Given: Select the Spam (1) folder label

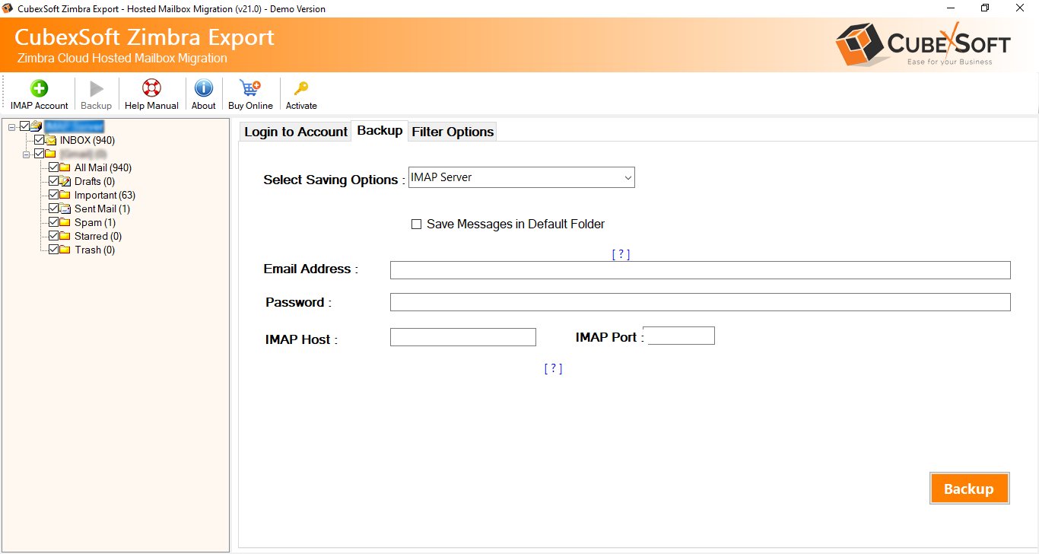Looking at the screenshot, I should pos(95,222).
